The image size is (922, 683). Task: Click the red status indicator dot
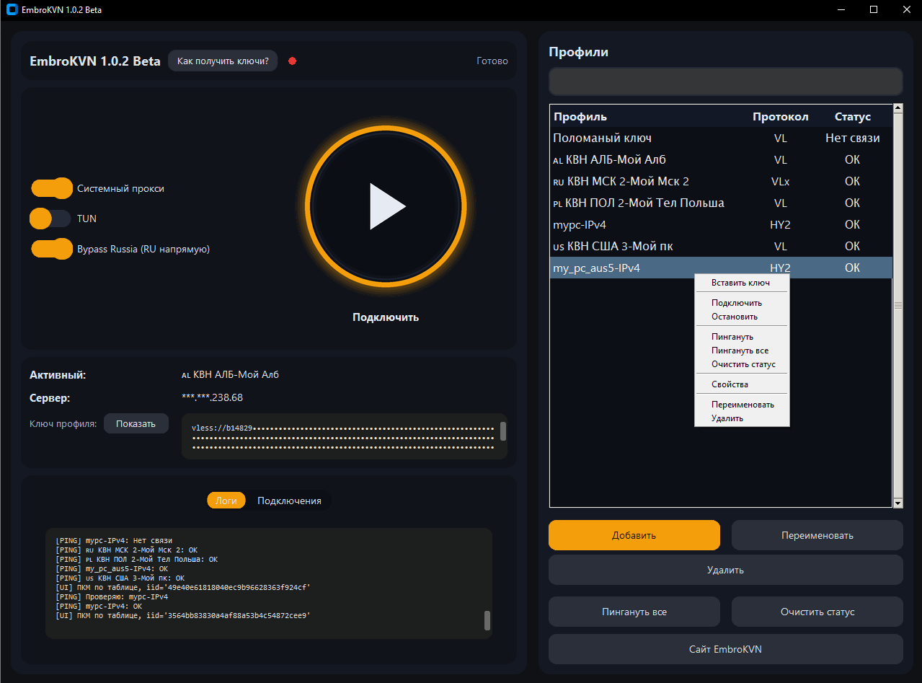click(292, 61)
